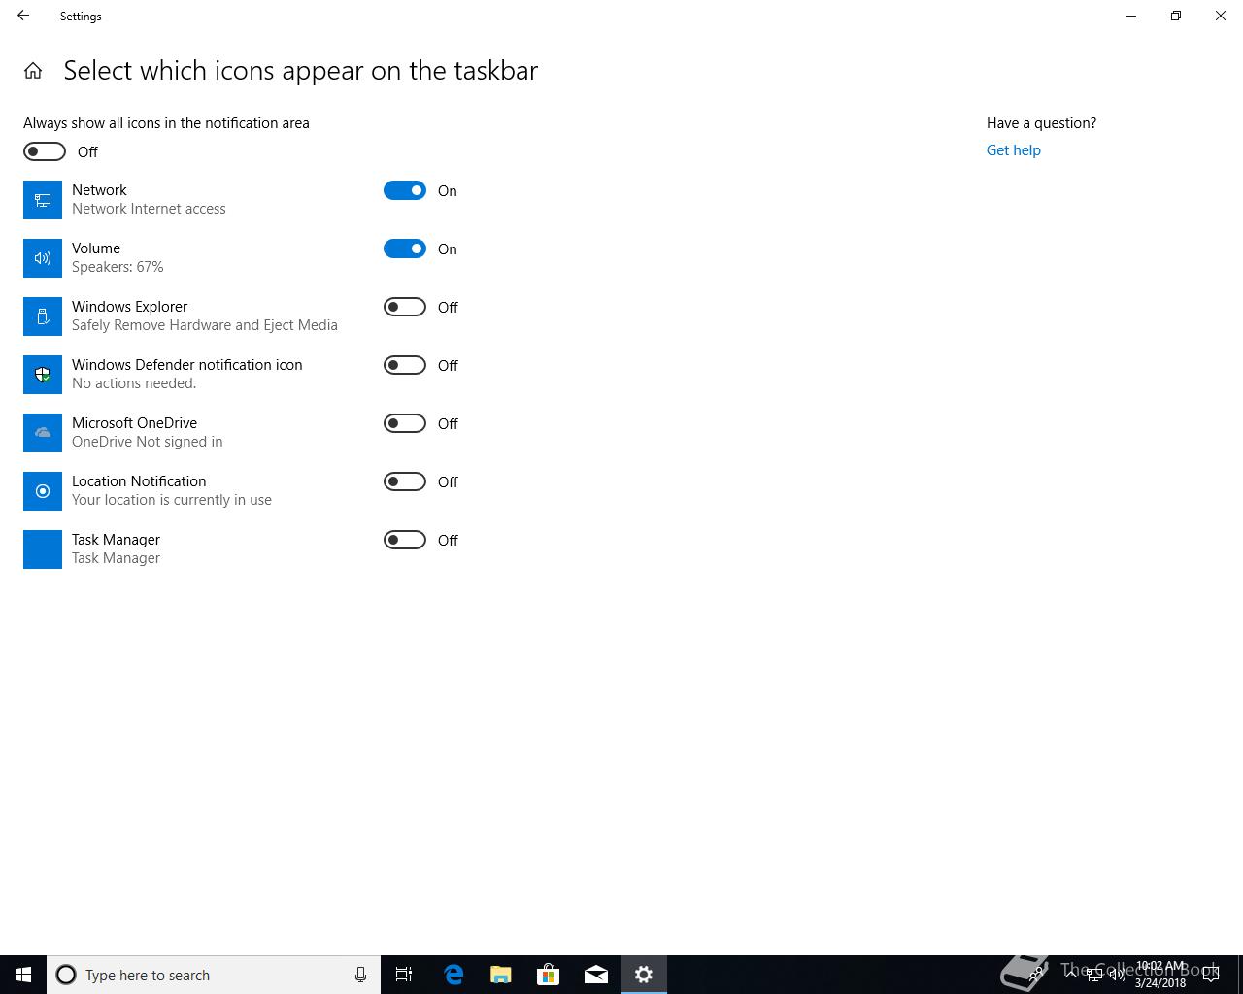
Task: Click the Cortana circle icon
Action: pos(66,975)
